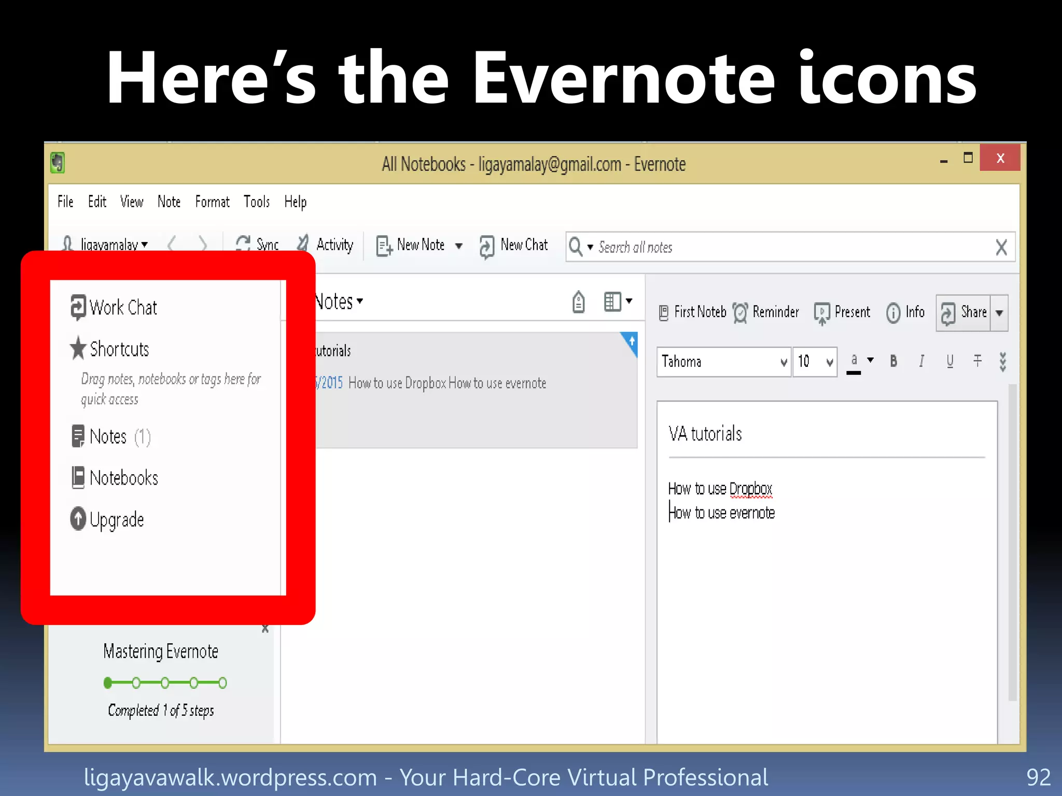Click the font color button

(x=854, y=362)
